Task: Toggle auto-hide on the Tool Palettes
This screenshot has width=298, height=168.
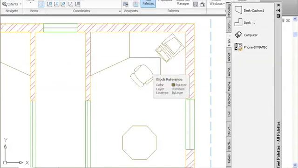Action: pos(278,10)
